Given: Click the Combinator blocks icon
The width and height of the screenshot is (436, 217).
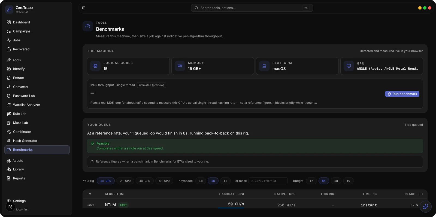Looking at the screenshot, I should coord(9,132).
